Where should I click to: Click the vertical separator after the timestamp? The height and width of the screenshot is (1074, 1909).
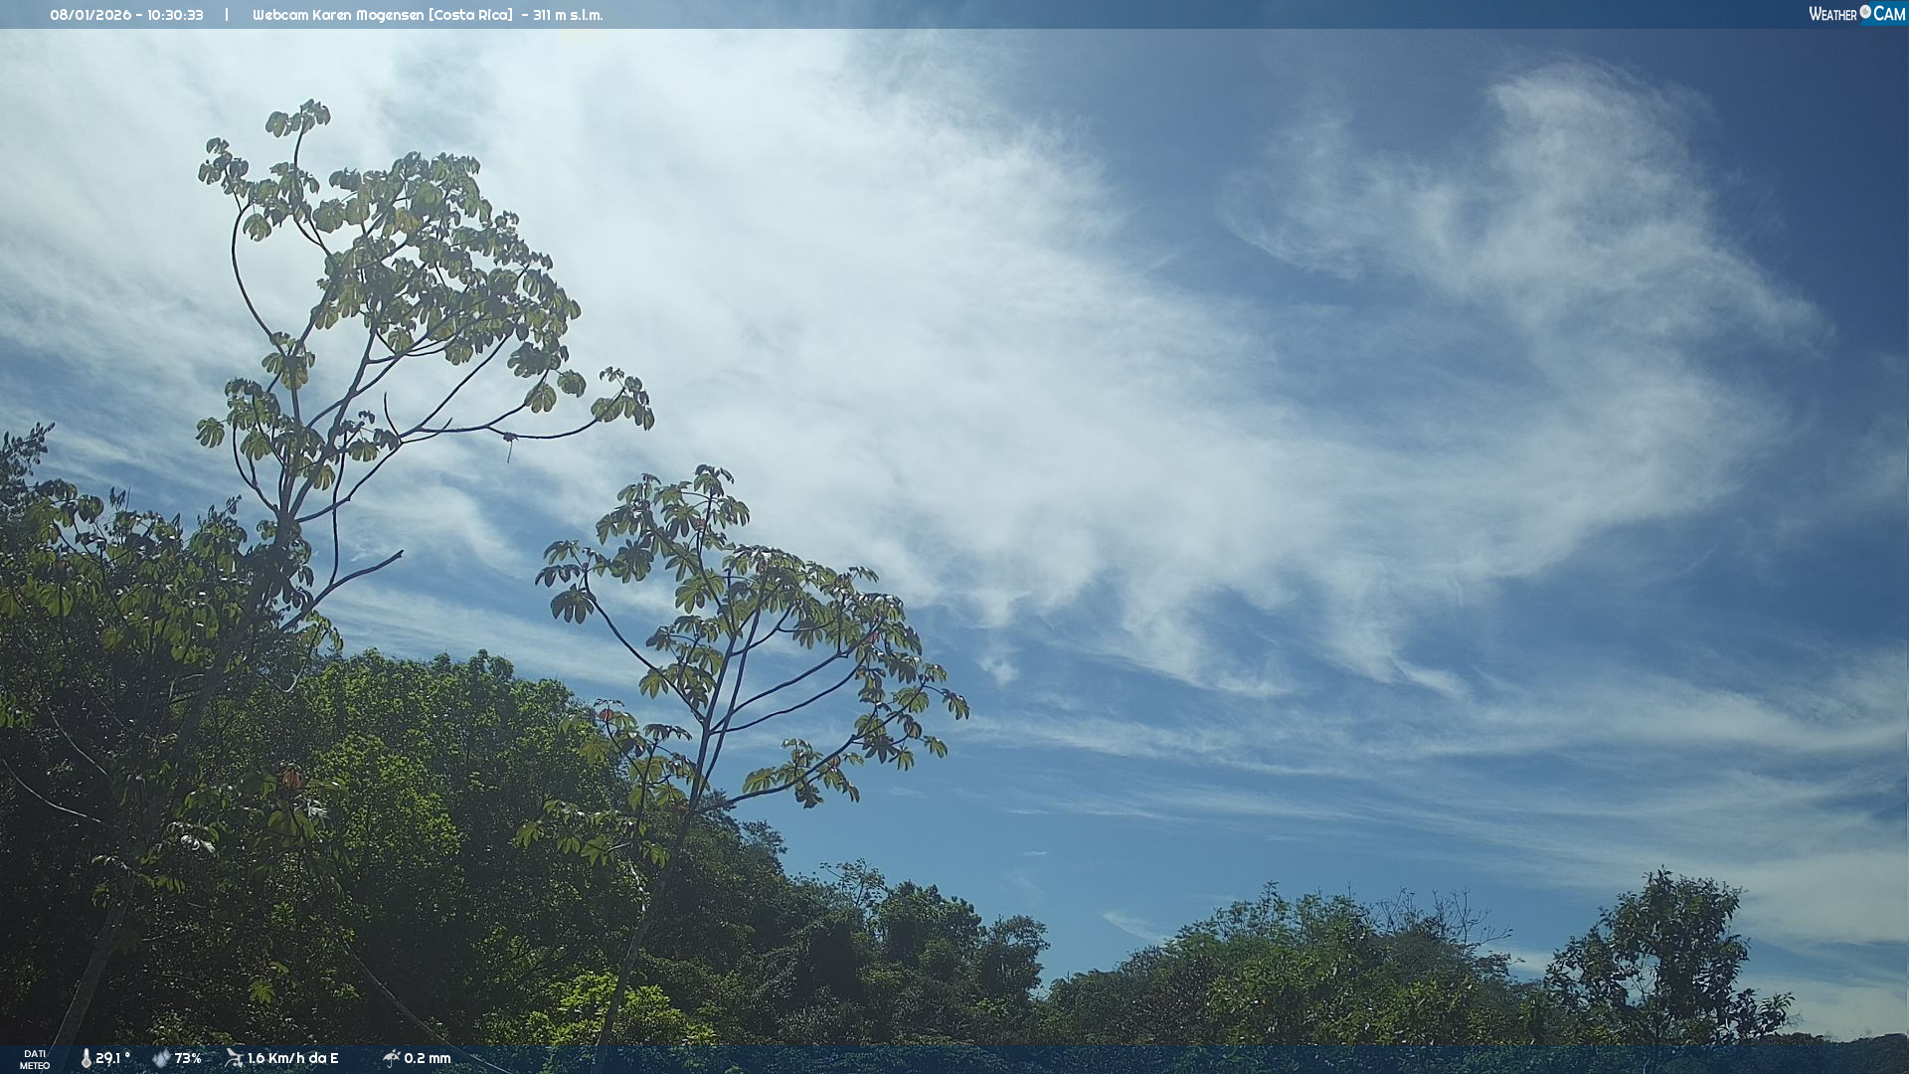coord(227,15)
